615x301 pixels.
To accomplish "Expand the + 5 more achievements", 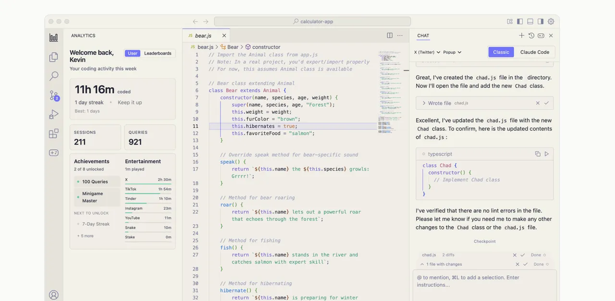I will [x=86, y=236].
